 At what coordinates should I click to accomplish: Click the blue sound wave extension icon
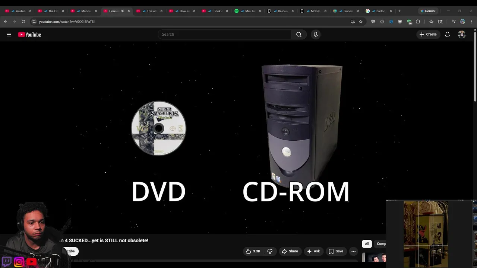click(x=391, y=22)
